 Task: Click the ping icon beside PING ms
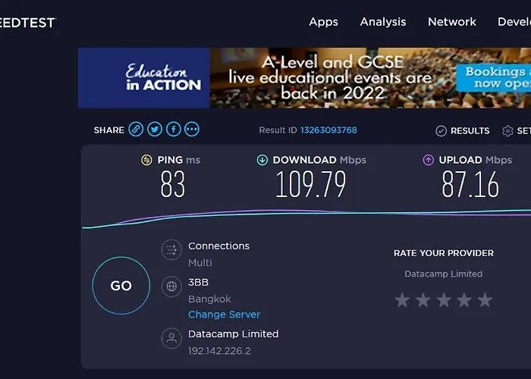point(146,160)
